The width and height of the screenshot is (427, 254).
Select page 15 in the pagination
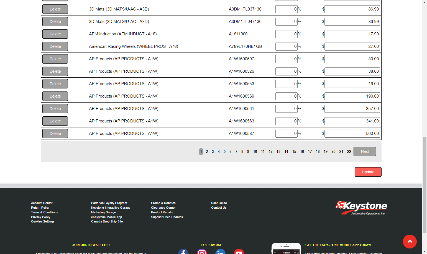tap(294, 151)
